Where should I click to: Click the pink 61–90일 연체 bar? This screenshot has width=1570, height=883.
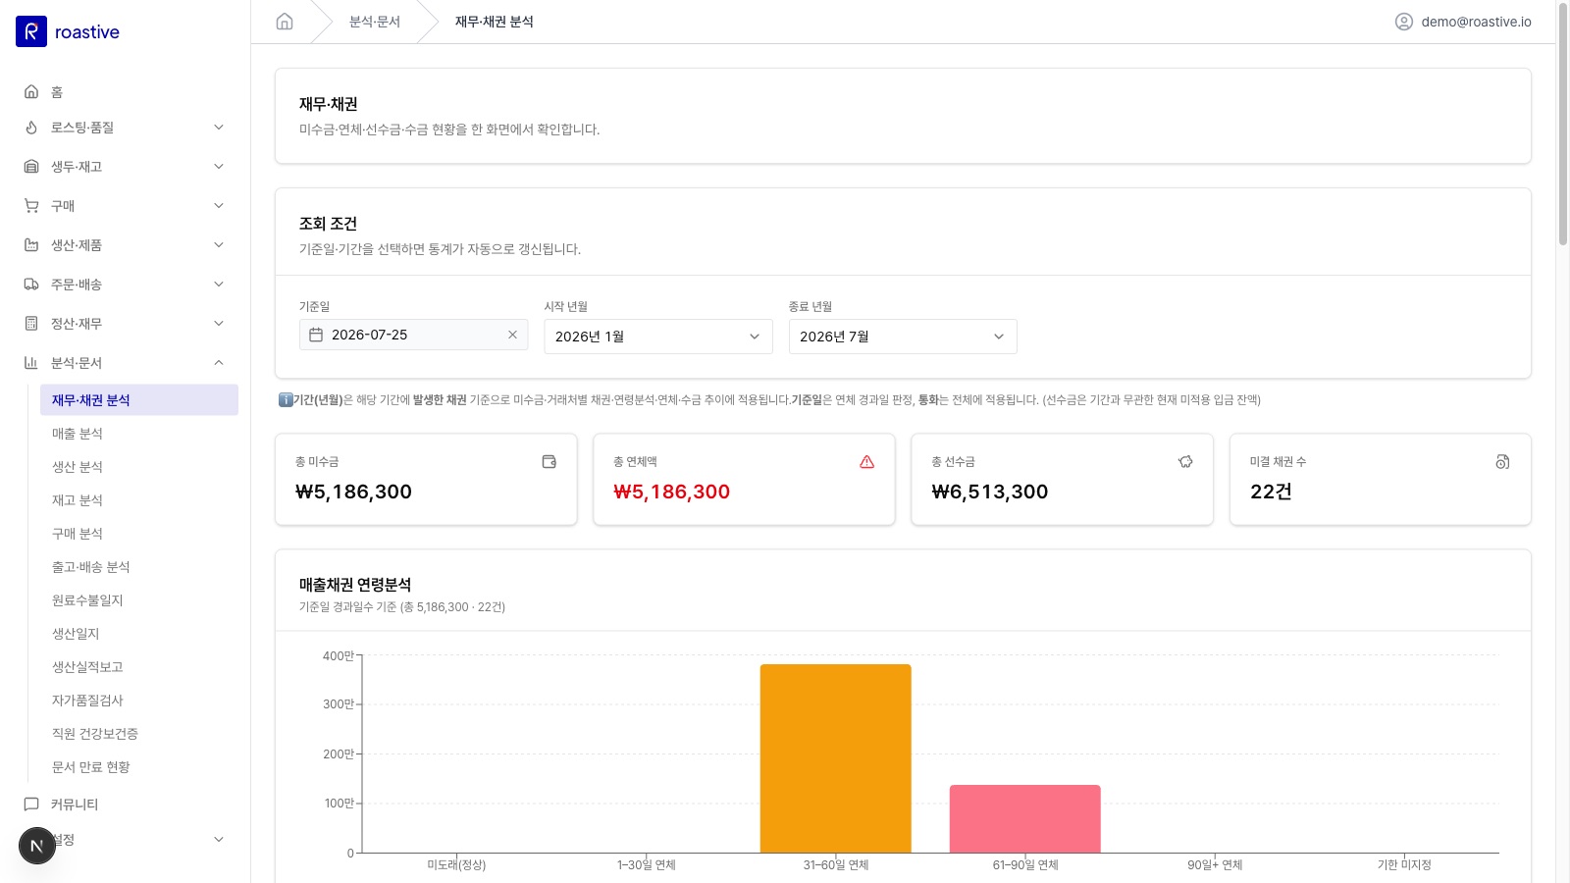point(1025,819)
